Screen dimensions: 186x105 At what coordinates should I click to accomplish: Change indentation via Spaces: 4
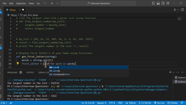pyautogui.click(x=101, y=103)
